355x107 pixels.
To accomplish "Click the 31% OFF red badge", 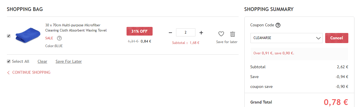I will pos(140,31).
